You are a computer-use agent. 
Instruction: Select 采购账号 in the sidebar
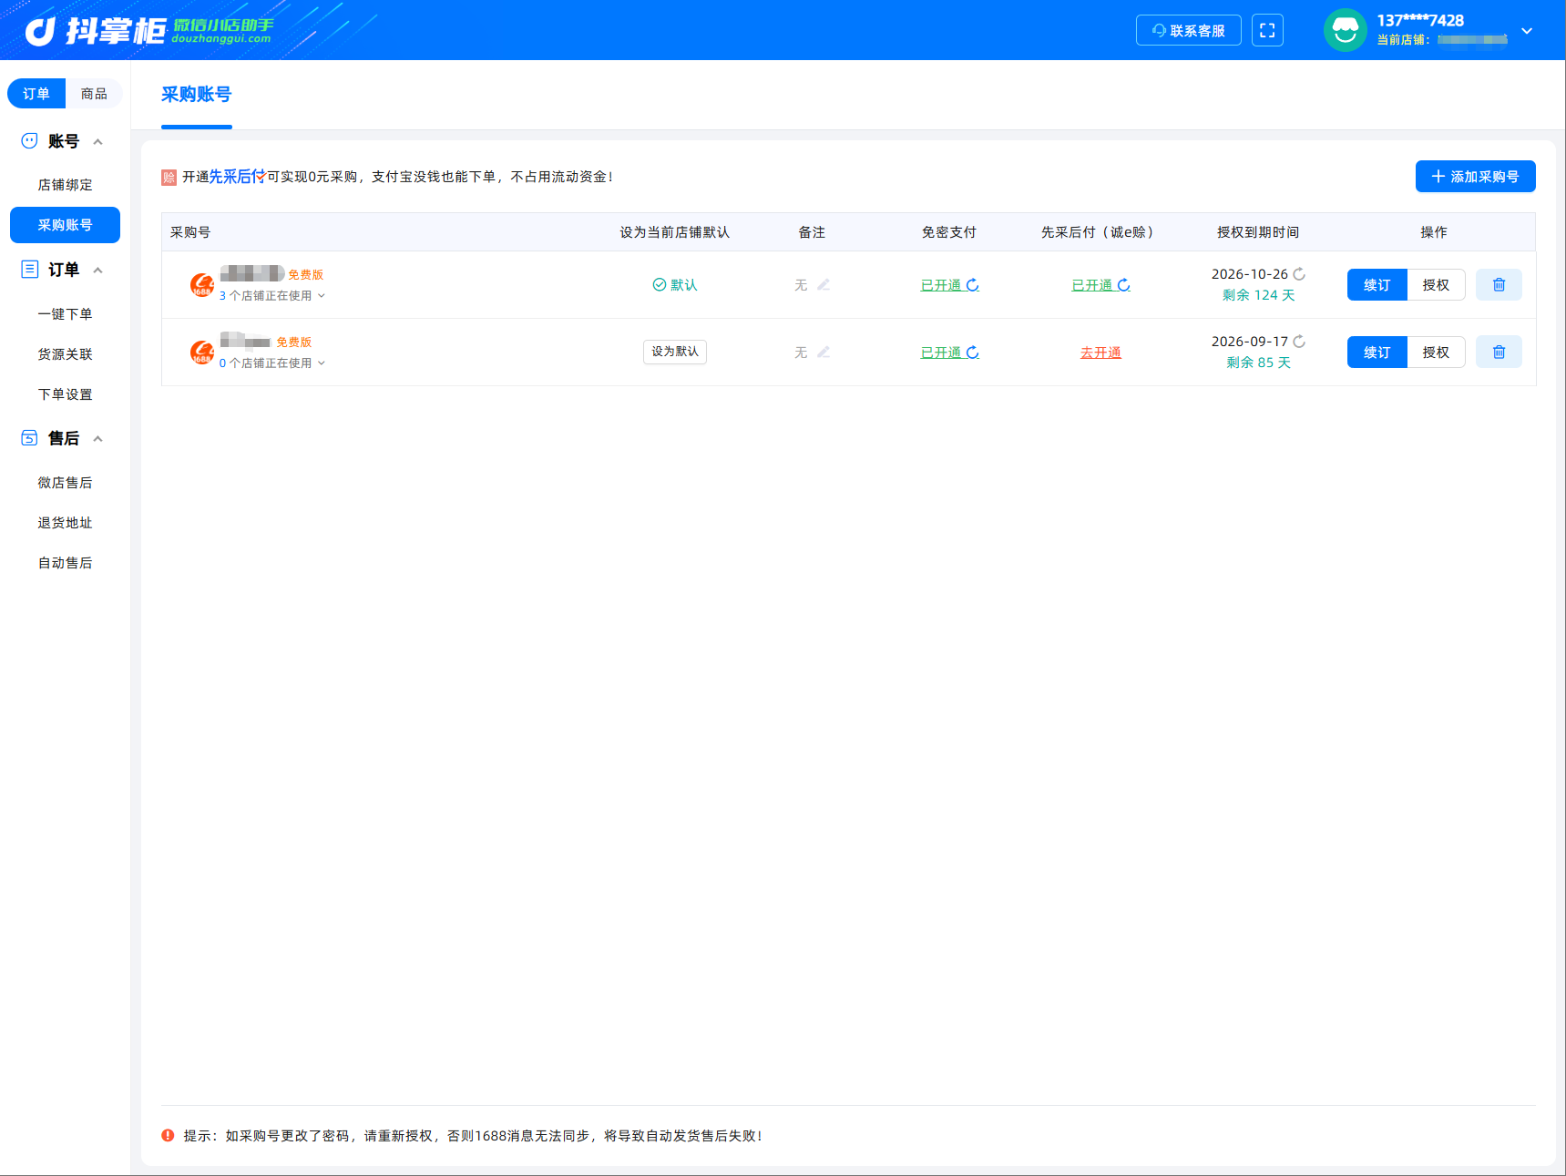pyautogui.click(x=65, y=225)
